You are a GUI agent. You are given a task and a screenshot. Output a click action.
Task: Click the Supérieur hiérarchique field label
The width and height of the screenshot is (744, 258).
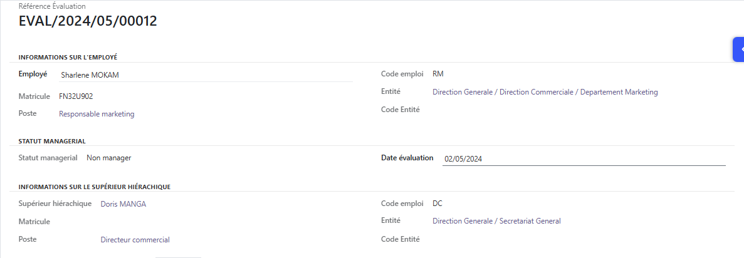[55, 204]
